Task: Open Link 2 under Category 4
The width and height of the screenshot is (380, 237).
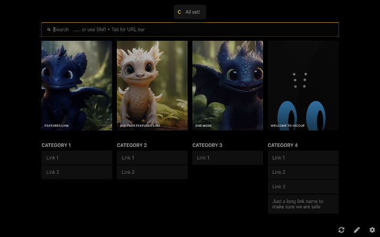Action: tap(303, 172)
